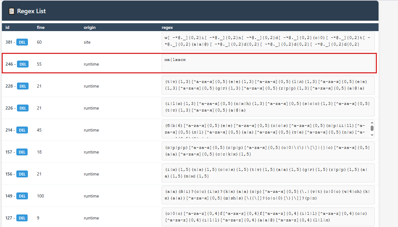Click the 'fine' column header
Viewport: 398px width, 227px height.
pyautogui.click(x=41, y=27)
